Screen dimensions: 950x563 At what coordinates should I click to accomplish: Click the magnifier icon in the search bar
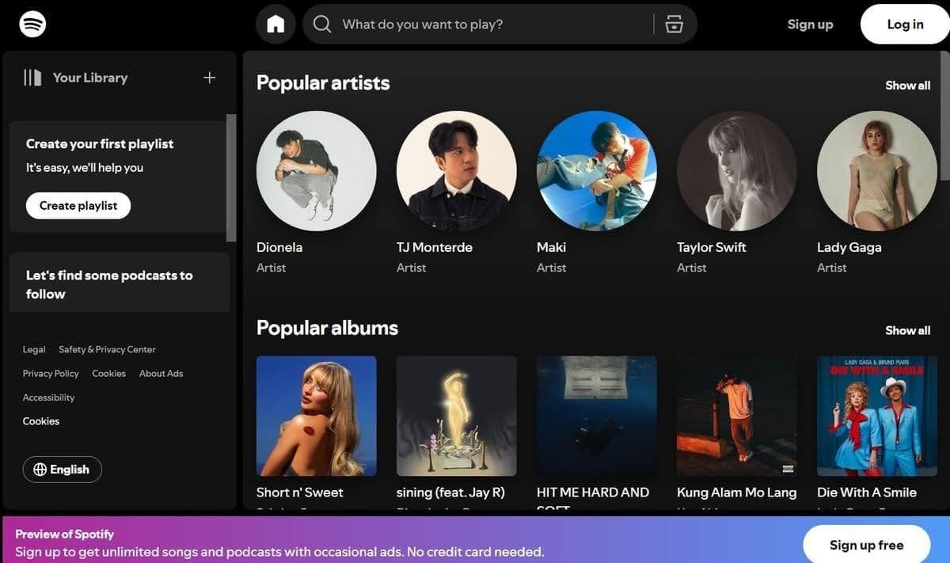point(321,24)
